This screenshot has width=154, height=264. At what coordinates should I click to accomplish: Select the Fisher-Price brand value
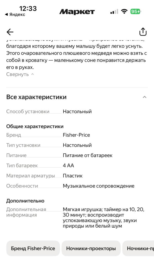tap(77, 135)
